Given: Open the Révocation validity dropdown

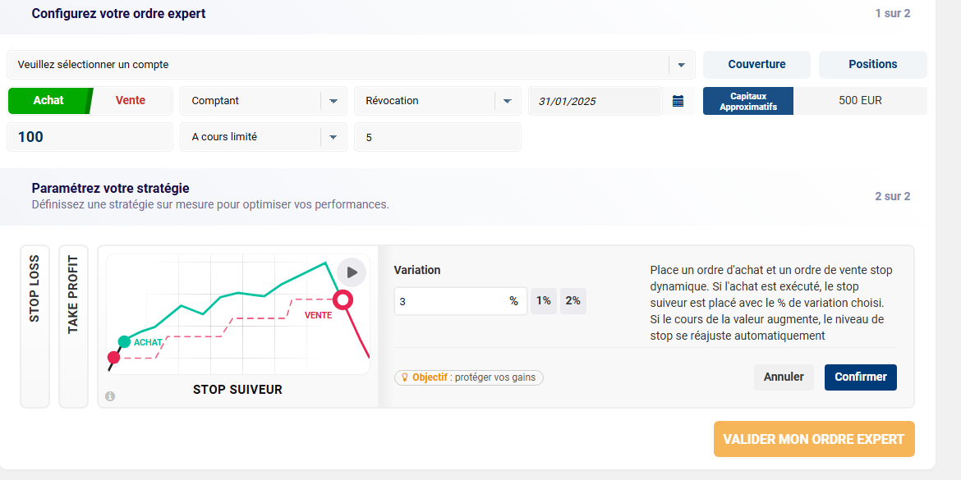Looking at the screenshot, I should pyautogui.click(x=507, y=101).
